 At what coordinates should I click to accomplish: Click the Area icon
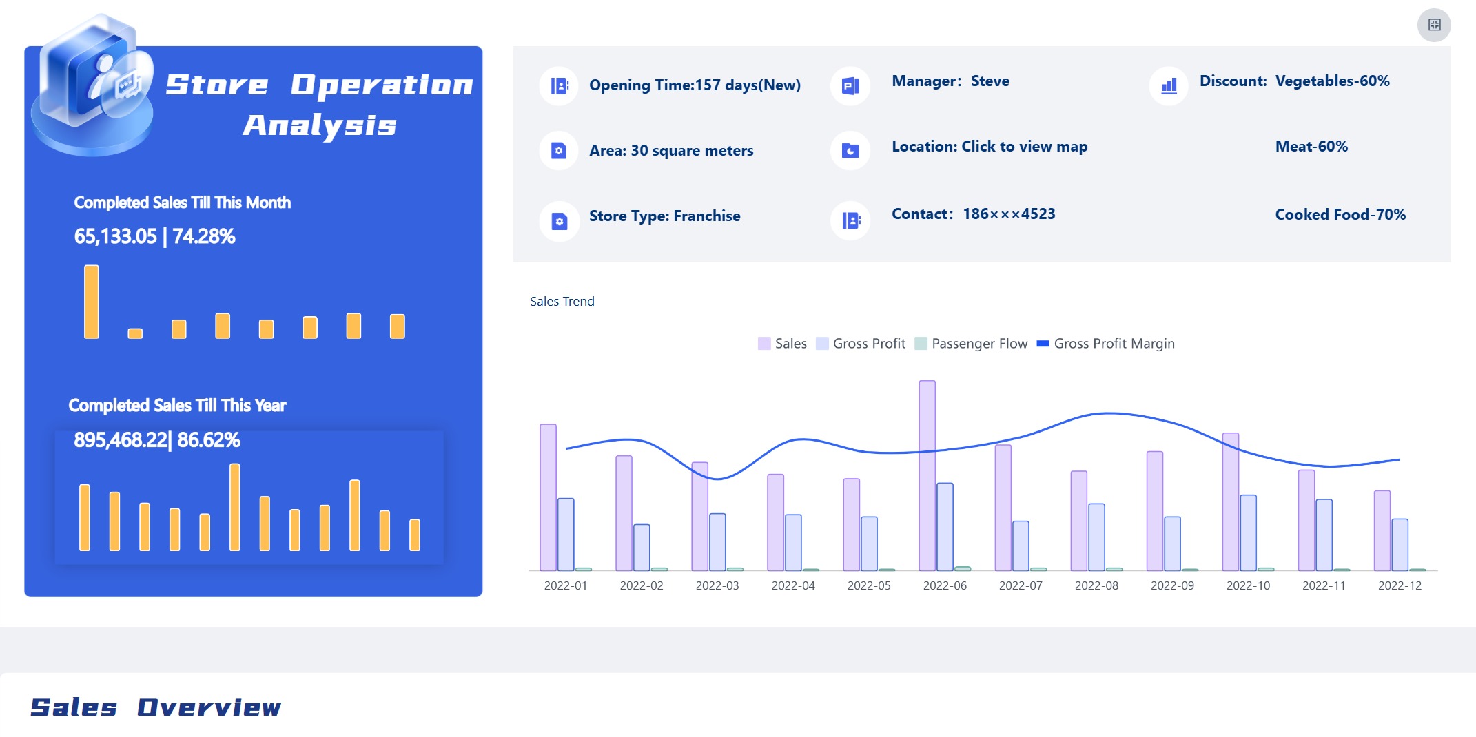559,151
